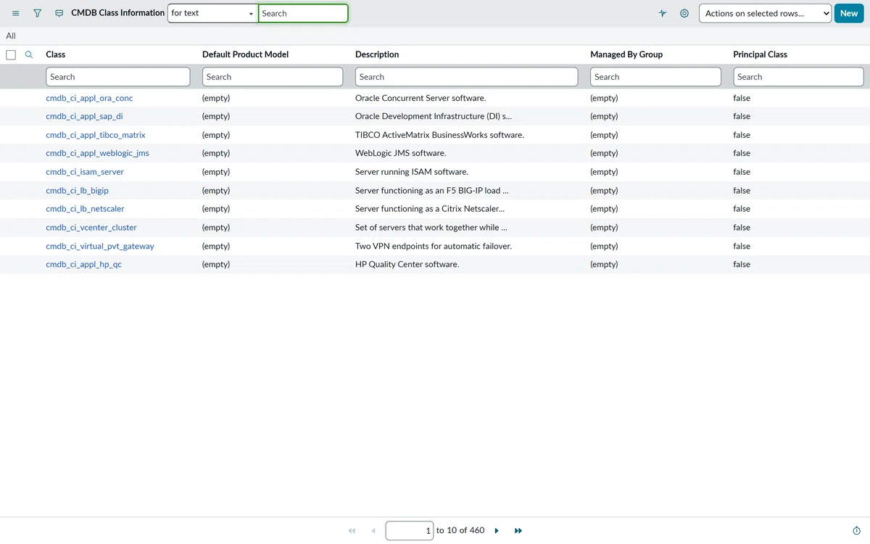Click the response time clock icon
This screenshot has height=544, width=870.
click(x=857, y=531)
